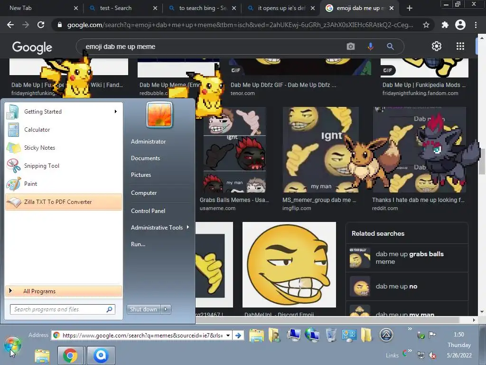Open the Chrome three-dot menu
Screen dimensions: 486x365
click(476, 25)
